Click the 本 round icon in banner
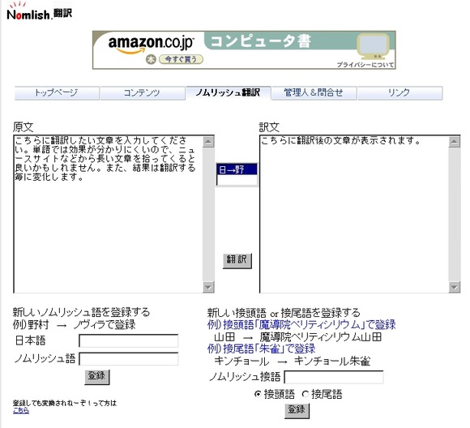This screenshot has height=428, width=470. pyautogui.click(x=151, y=59)
